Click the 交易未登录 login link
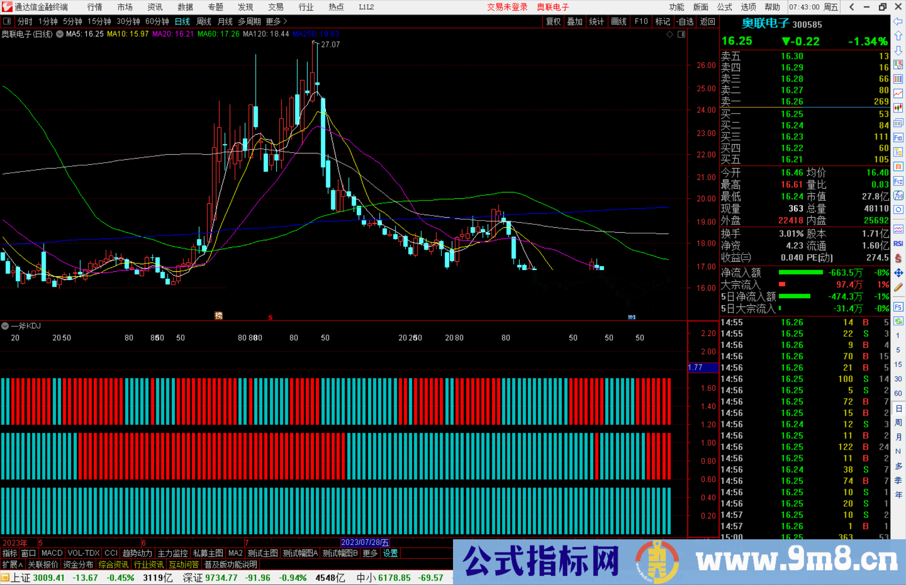This screenshot has height=585, width=906. (x=507, y=7)
